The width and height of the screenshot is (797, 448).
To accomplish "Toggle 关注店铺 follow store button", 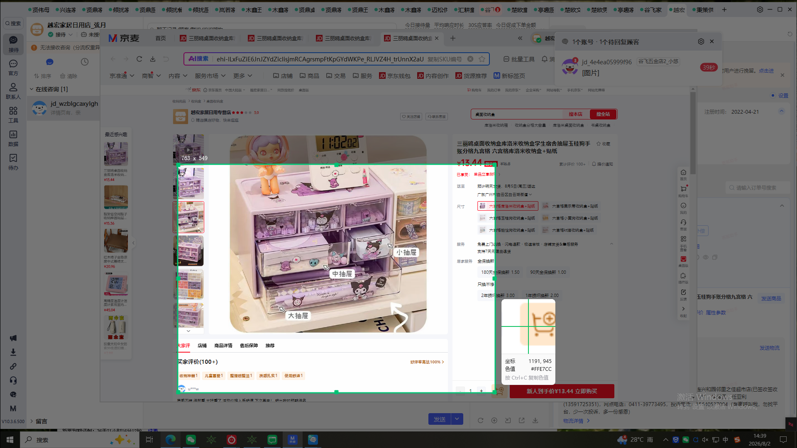I will [411, 117].
